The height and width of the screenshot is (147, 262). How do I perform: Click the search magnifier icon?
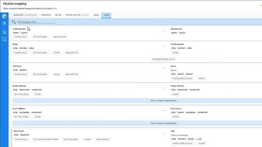pos(14,22)
